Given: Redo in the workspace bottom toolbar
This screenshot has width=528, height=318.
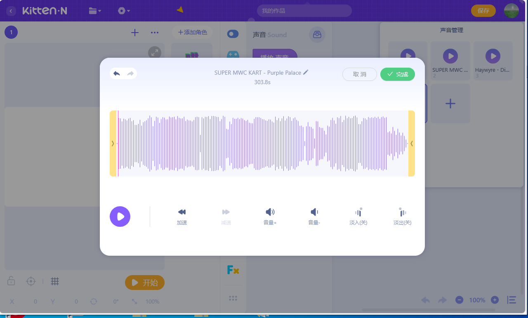Looking at the screenshot, I should 443,300.
